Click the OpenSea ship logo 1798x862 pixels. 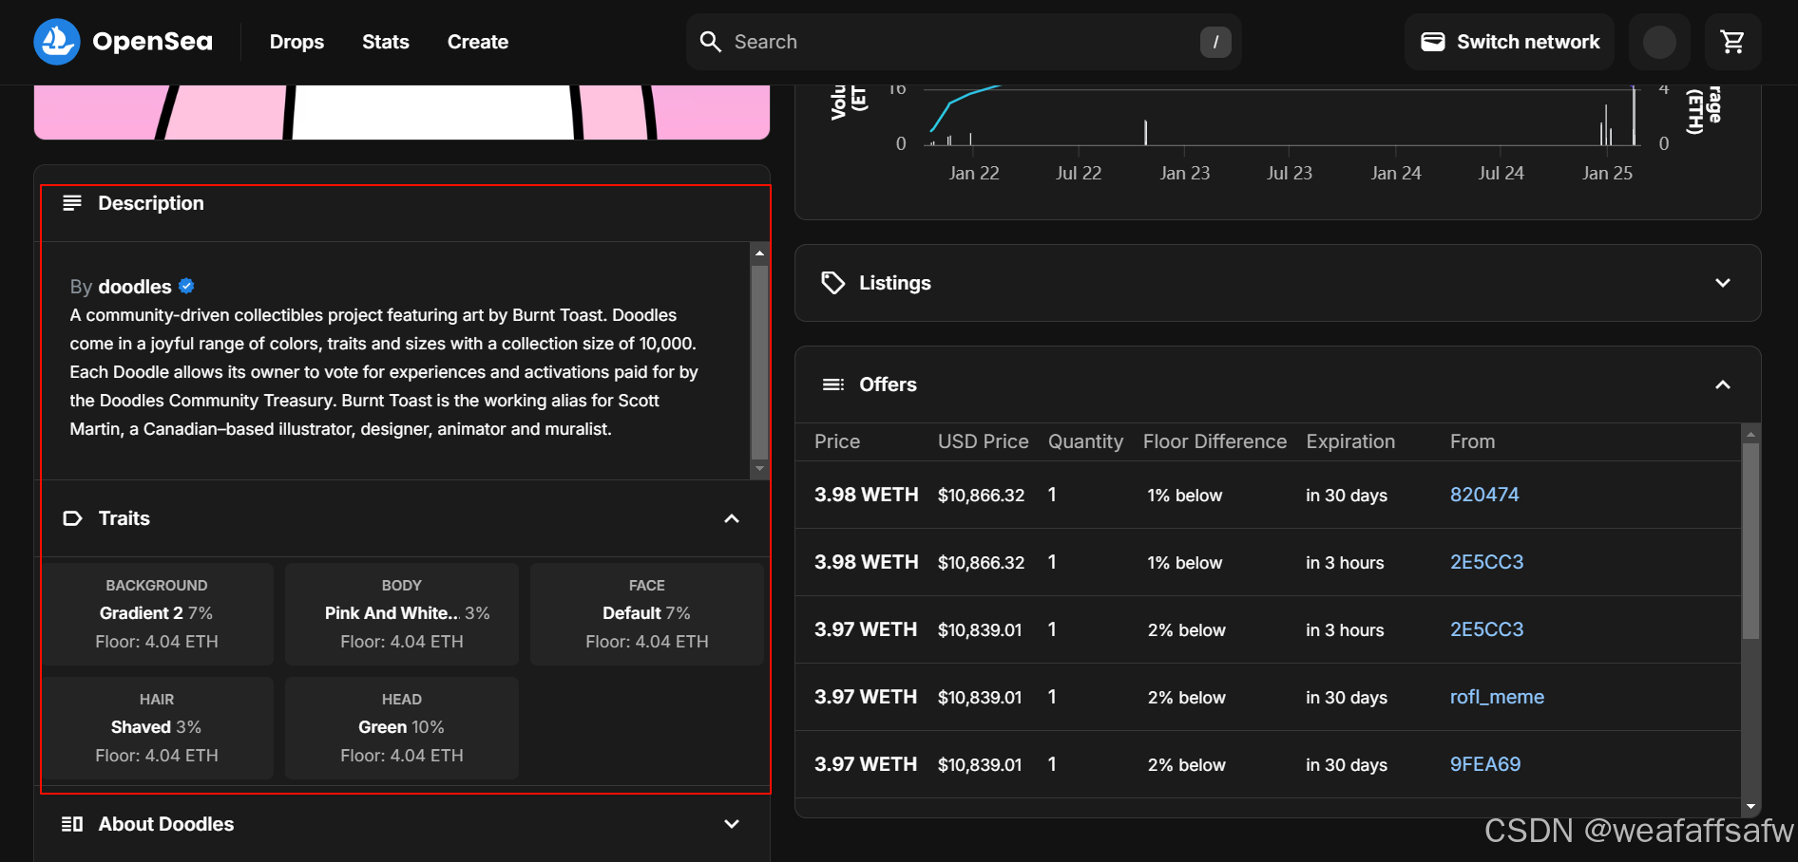(x=57, y=42)
